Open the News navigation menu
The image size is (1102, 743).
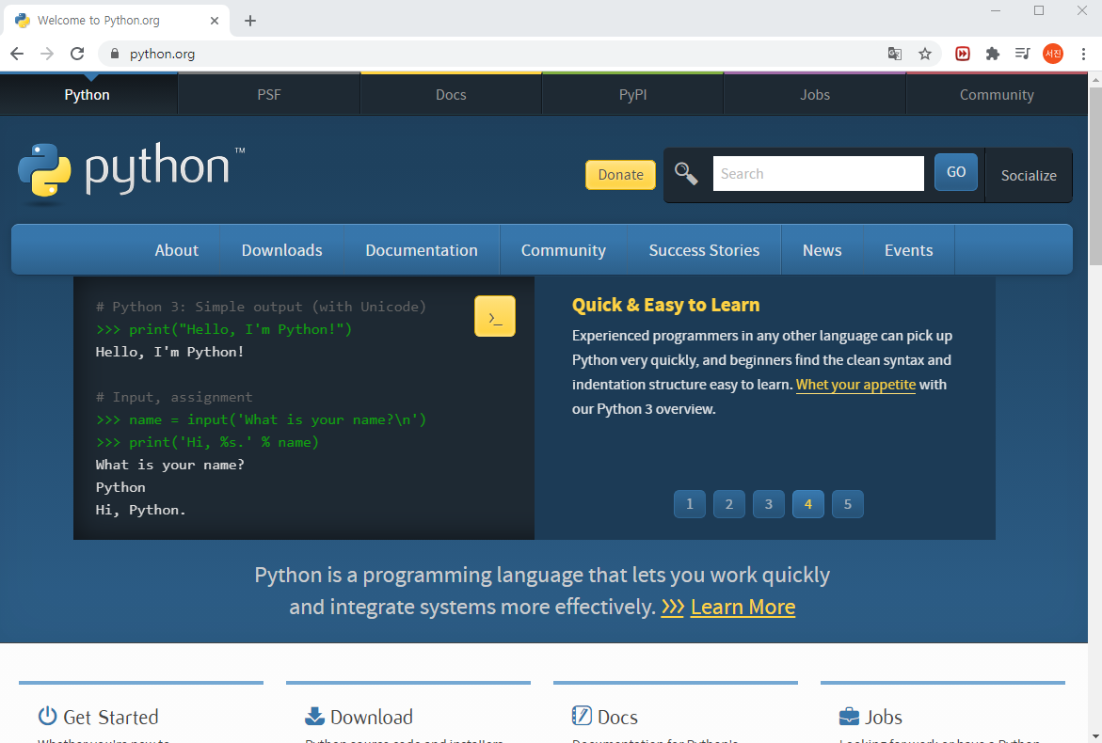[x=823, y=250]
